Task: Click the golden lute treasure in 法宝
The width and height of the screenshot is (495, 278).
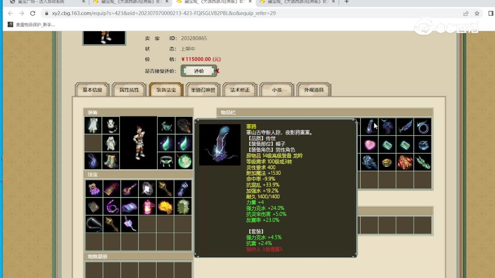Action: (x=130, y=189)
